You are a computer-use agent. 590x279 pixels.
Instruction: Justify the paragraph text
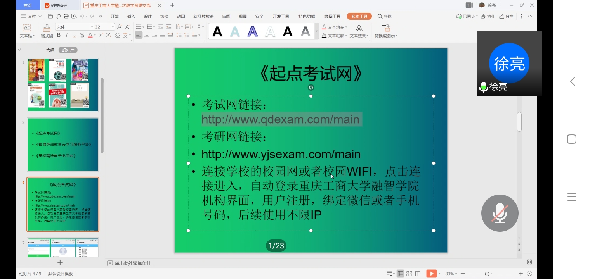[162, 35]
